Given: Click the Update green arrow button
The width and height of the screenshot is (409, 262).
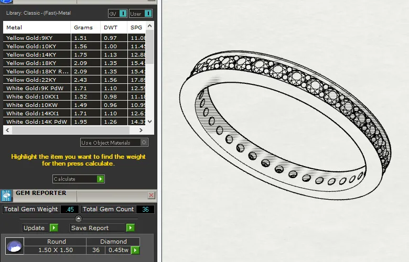Looking at the screenshot, I should click(54, 227).
